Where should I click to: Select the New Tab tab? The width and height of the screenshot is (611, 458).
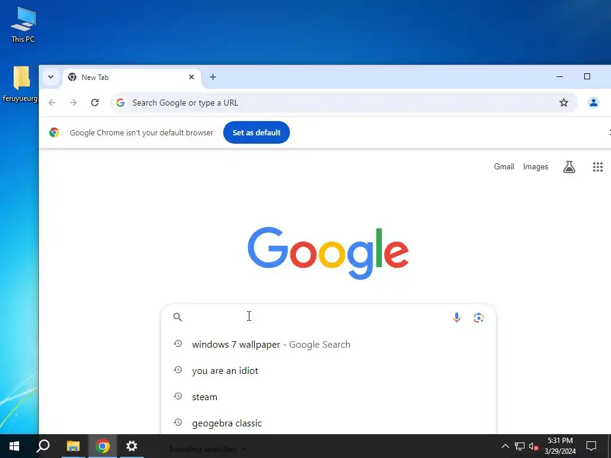[132, 78]
